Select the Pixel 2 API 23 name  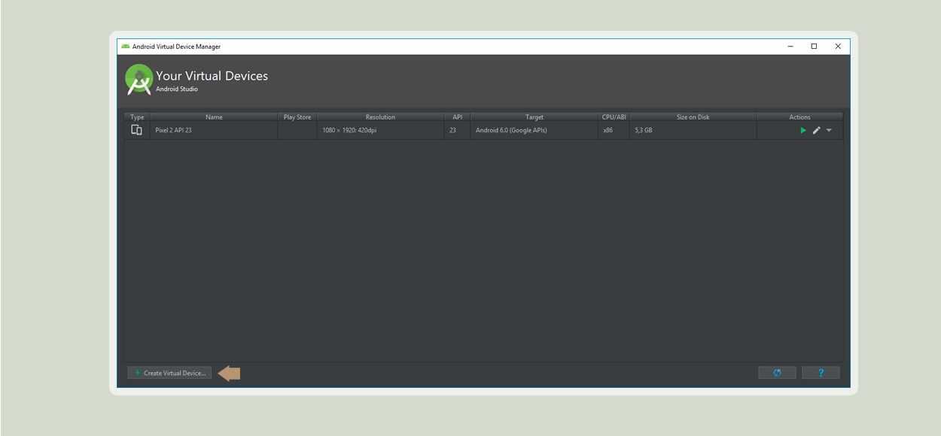[x=173, y=130]
